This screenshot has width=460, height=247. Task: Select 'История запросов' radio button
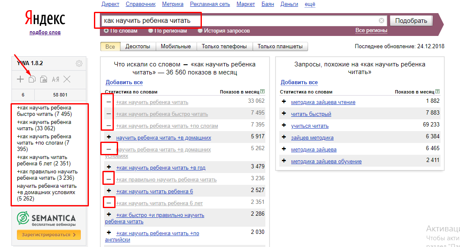(x=200, y=30)
